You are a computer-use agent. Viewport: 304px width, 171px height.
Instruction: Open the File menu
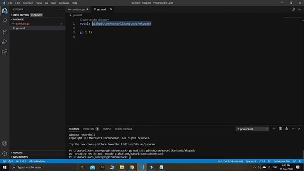pyautogui.click(x=10, y=3)
